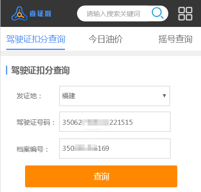Click the blue magnifier search icon
201x192 pixels.
click(158, 13)
